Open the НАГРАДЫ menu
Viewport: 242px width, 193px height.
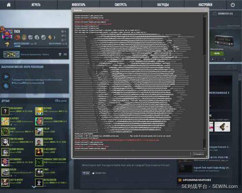point(163,5)
